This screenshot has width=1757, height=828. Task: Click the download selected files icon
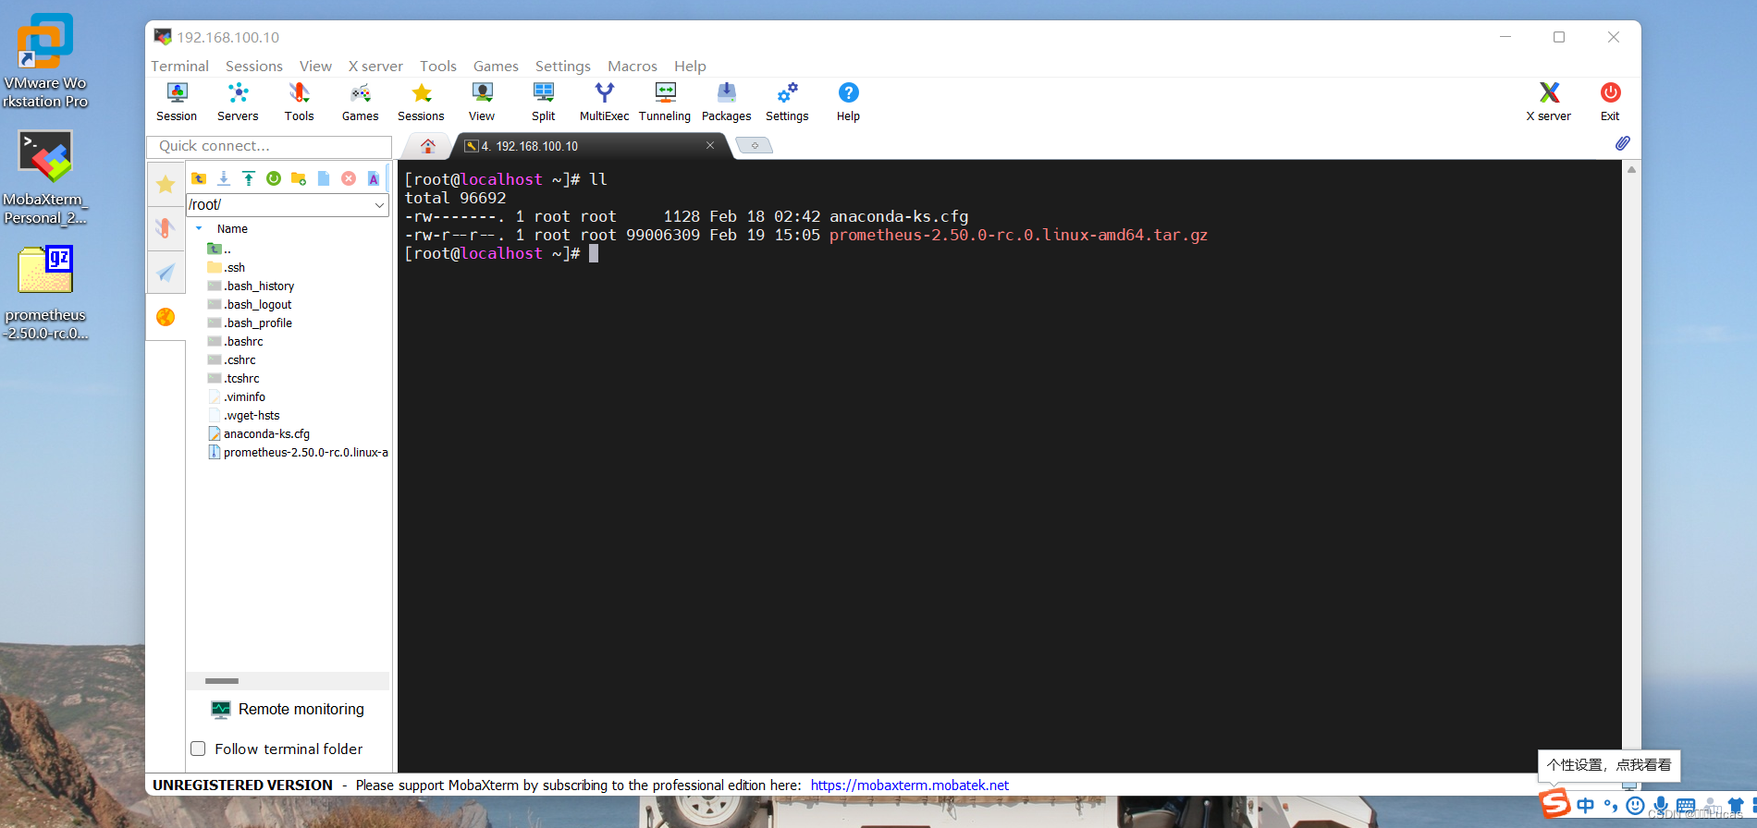coord(224,178)
